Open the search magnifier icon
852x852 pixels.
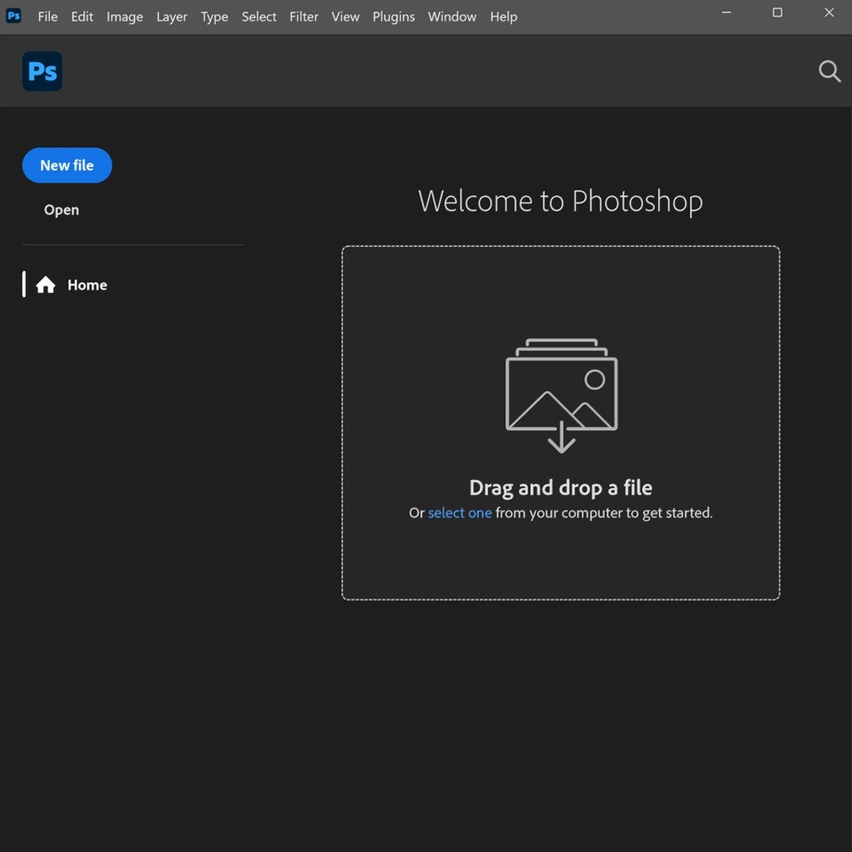point(830,72)
